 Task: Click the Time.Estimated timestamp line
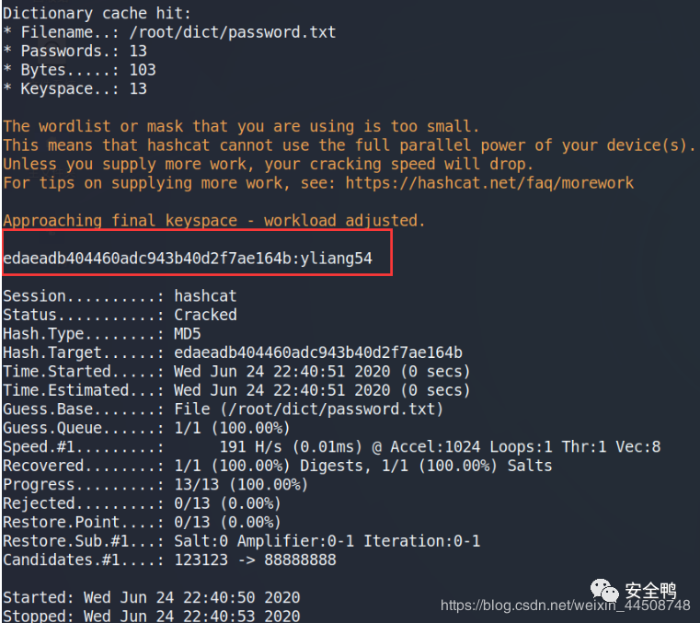coord(236,390)
